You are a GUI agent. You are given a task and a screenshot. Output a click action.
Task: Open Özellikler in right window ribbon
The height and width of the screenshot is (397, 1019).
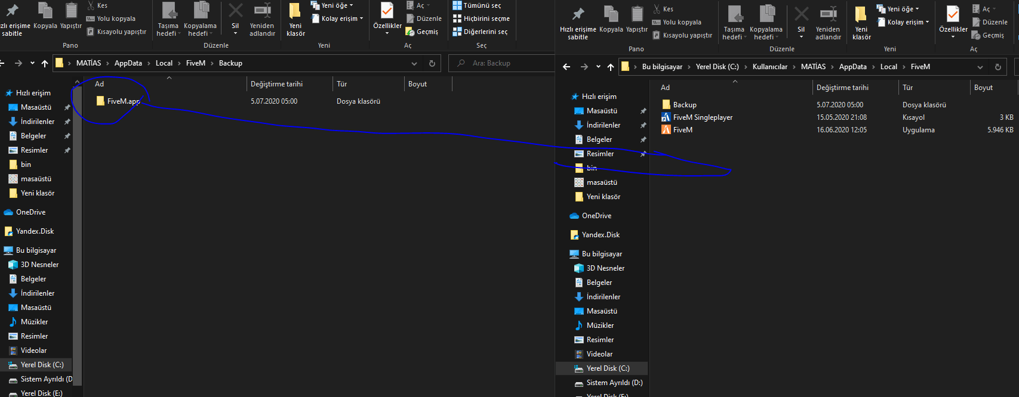tap(953, 21)
